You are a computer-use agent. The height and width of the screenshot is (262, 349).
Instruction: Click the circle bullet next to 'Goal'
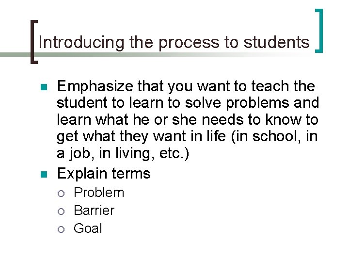tap(61, 229)
